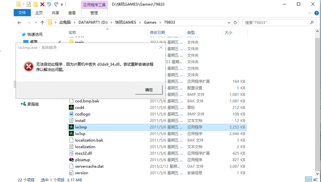Select the iw3mp application icon

click(71, 127)
